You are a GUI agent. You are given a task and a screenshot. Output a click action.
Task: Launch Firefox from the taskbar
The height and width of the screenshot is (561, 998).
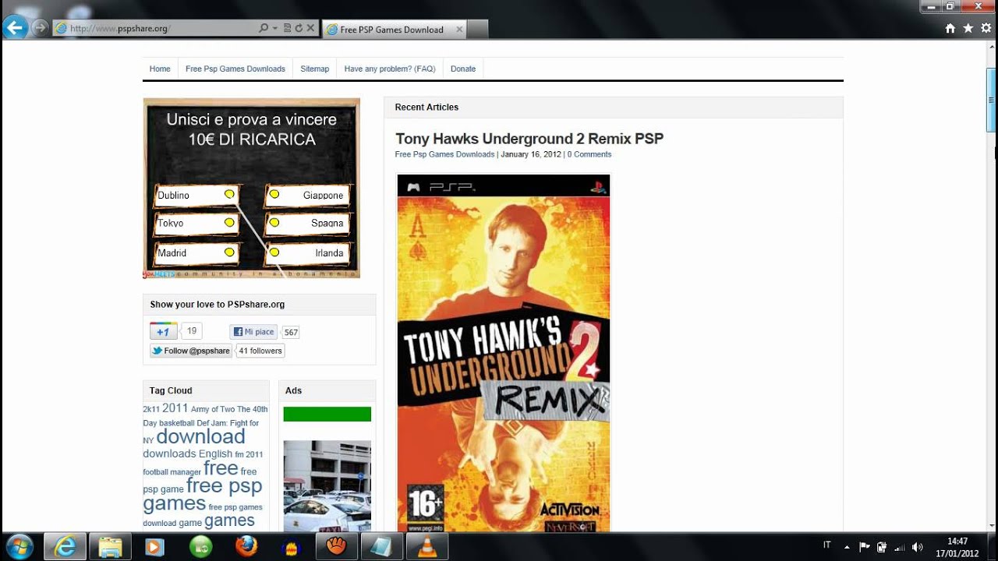pos(246,547)
